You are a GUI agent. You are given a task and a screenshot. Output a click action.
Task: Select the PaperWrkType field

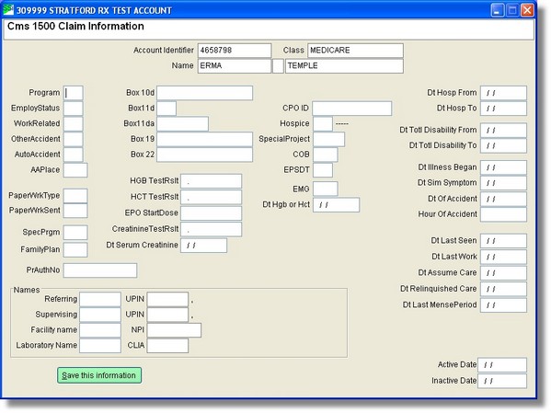[x=75, y=196]
